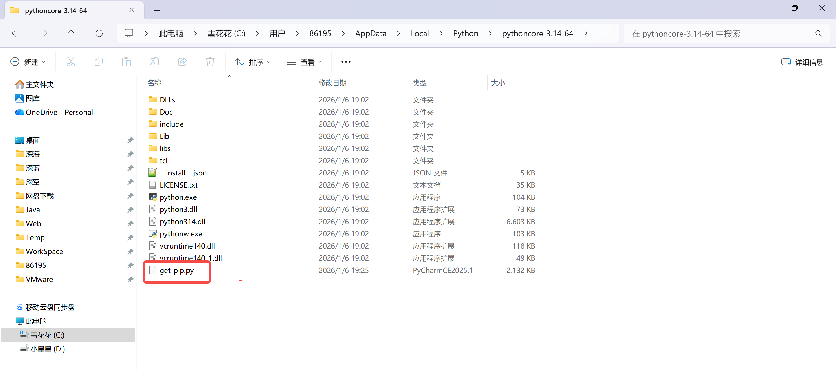836x370 pixels.
Task: Click the Delete trash can icon
Action: pyautogui.click(x=210, y=61)
